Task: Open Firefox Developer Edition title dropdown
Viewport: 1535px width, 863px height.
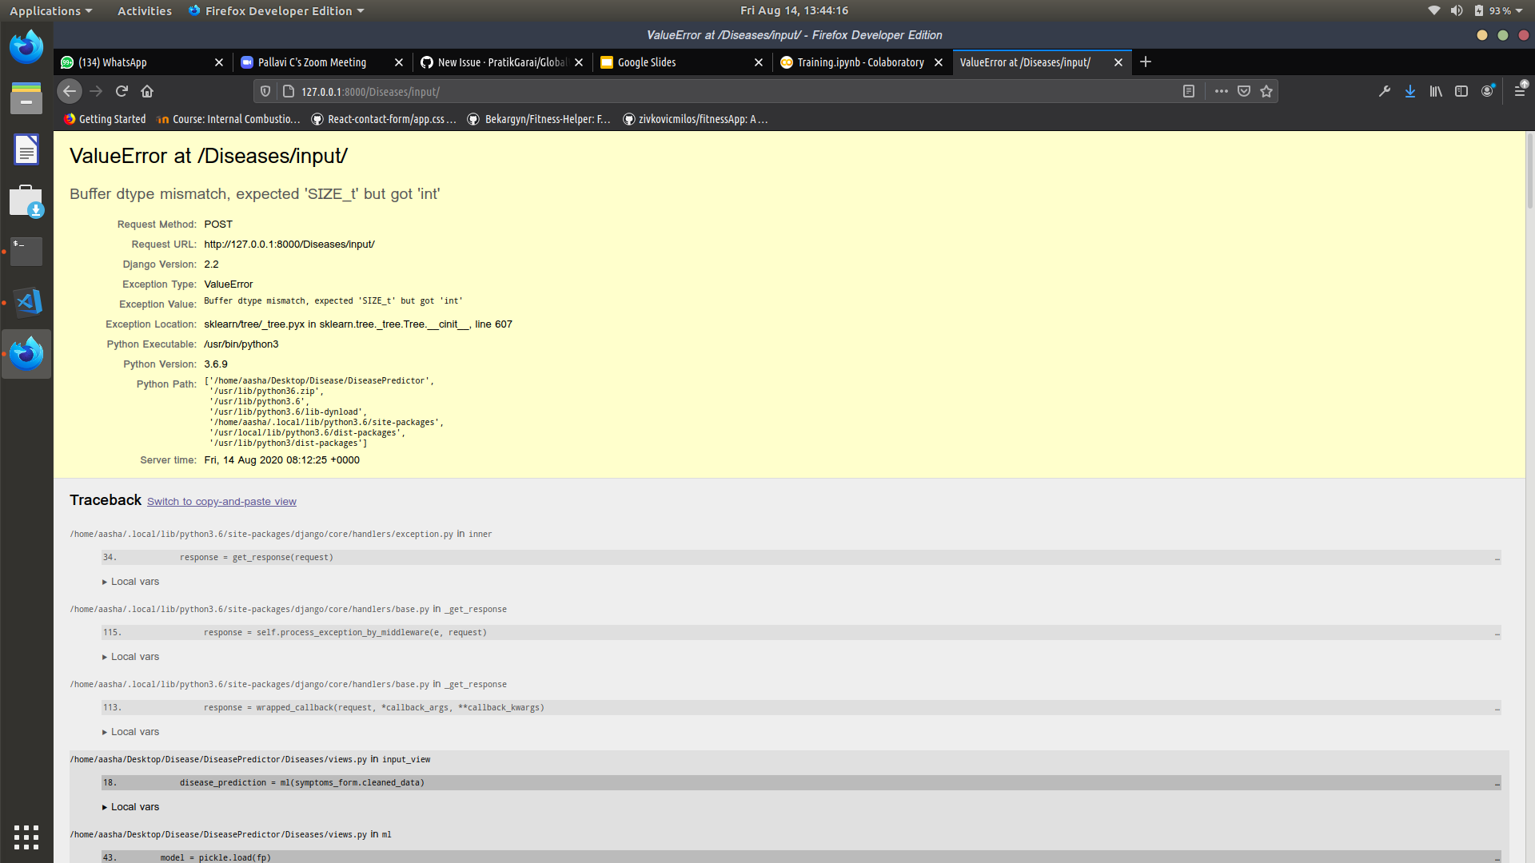Action: coord(276,10)
